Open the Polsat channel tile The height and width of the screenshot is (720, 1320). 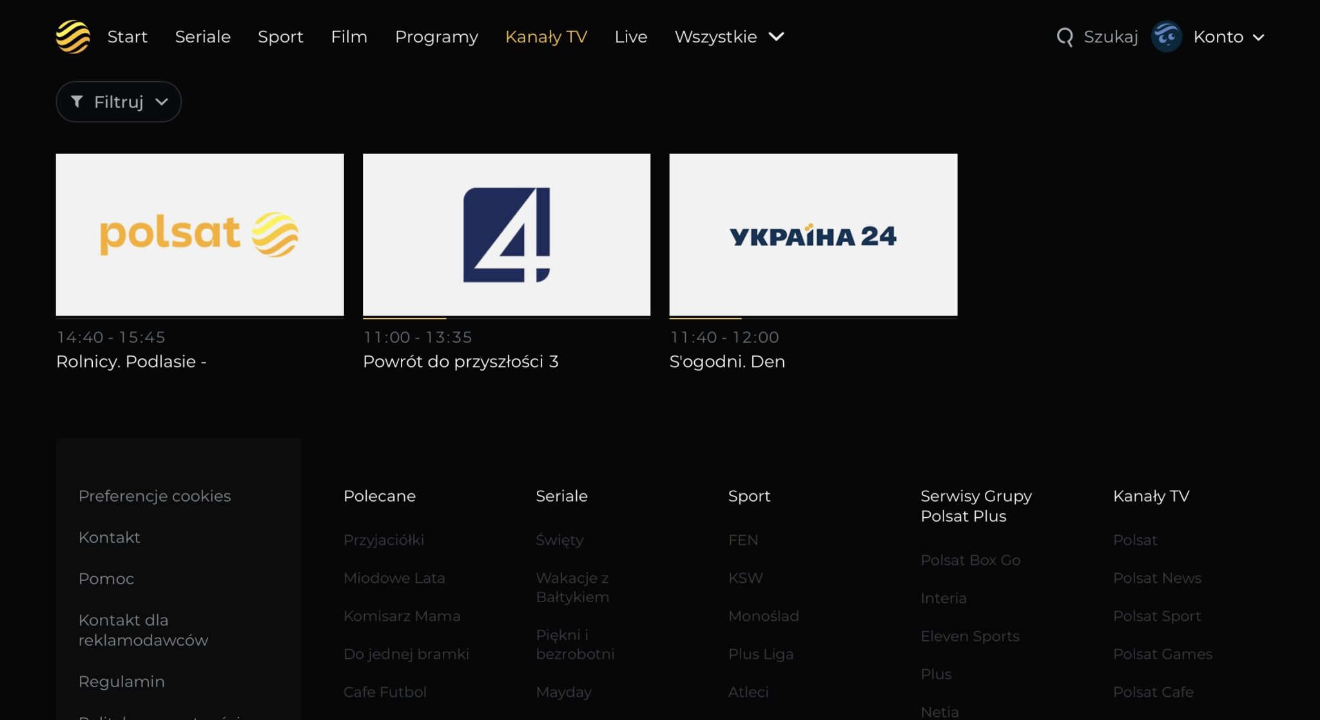(199, 235)
